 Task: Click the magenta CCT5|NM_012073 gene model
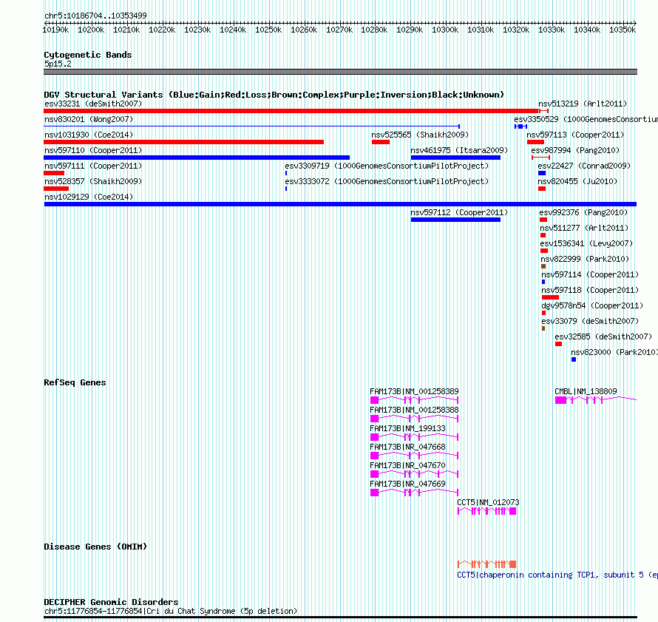coord(486,511)
